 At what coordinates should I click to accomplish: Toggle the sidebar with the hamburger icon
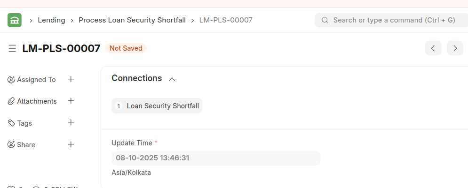point(12,48)
